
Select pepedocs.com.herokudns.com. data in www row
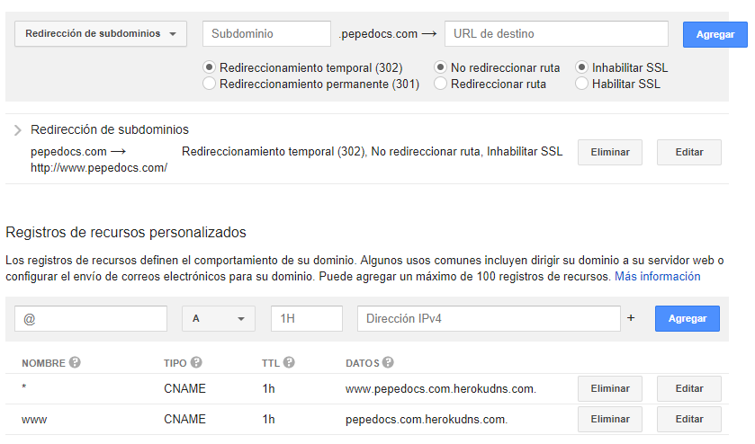click(427, 420)
